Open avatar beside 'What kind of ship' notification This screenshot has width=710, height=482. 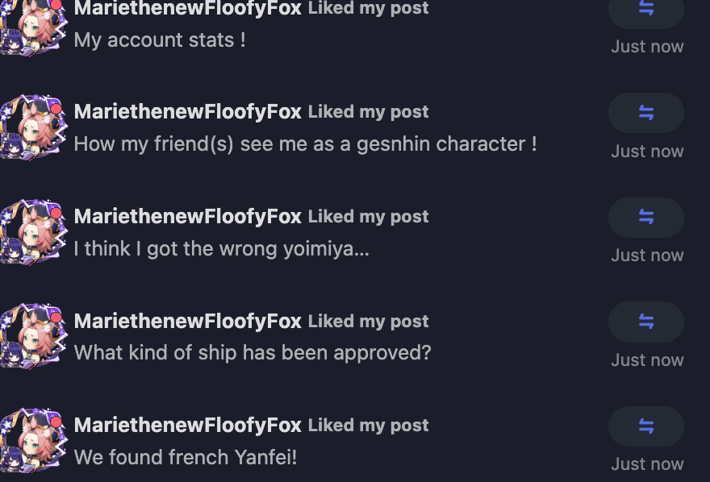click(34, 336)
